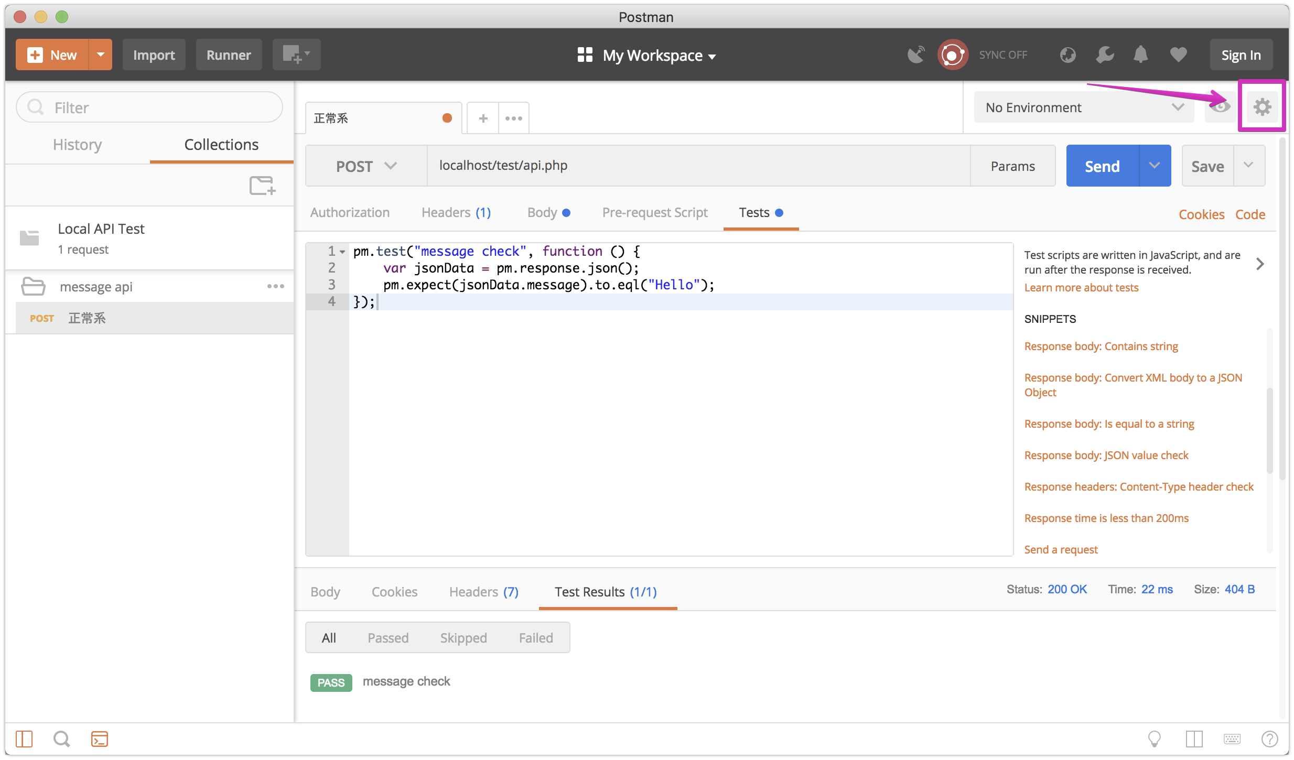This screenshot has width=1294, height=760.
Task: Click the sync status circular icon
Action: [x=952, y=55]
